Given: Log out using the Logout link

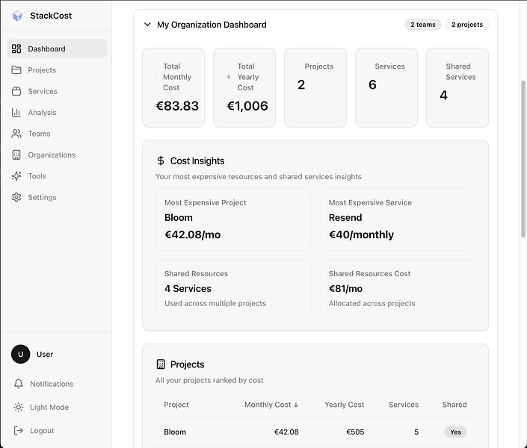Looking at the screenshot, I should point(42,431).
